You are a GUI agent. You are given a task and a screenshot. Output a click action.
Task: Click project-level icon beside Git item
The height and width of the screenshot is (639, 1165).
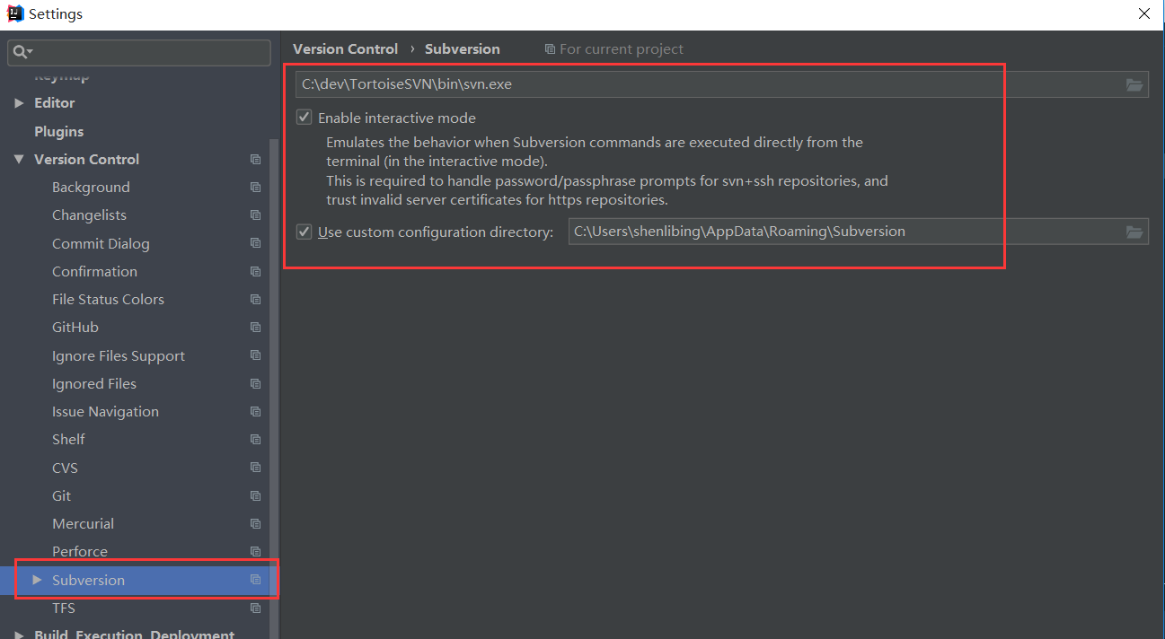point(255,496)
